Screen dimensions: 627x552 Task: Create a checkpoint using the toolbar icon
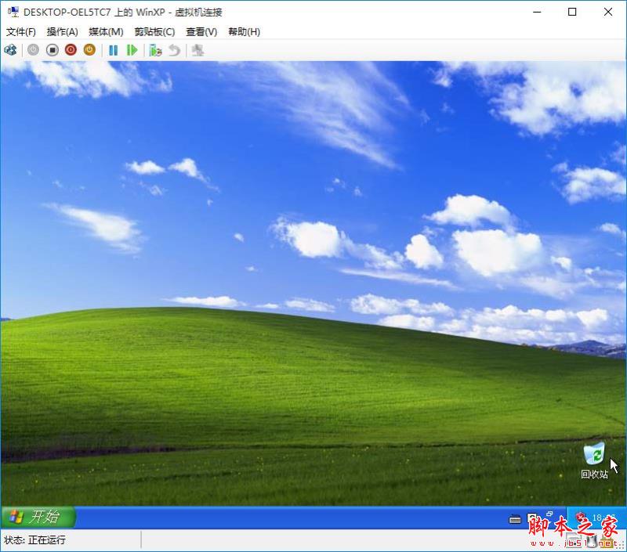click(155, 50)
